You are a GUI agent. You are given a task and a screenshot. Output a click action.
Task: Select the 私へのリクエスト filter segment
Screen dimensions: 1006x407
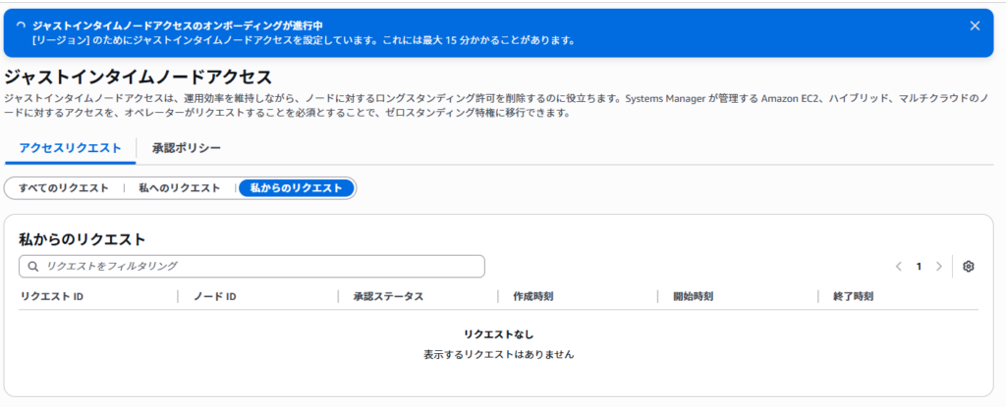pyautogui.click(x=179, y=188)
